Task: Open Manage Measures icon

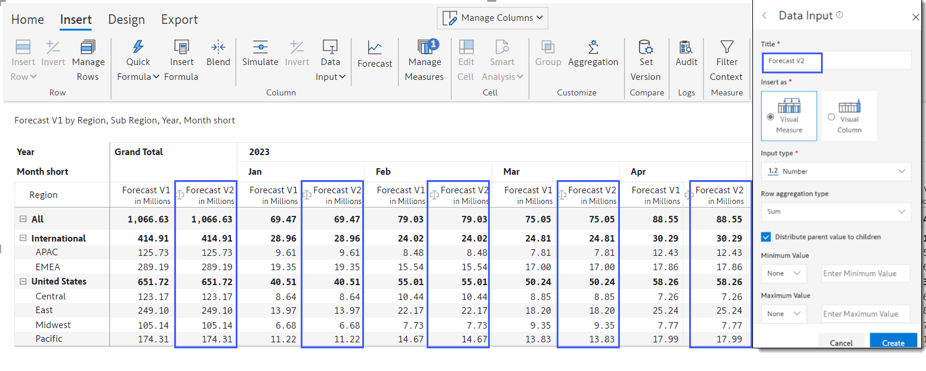Action: [x=424, y=47]
